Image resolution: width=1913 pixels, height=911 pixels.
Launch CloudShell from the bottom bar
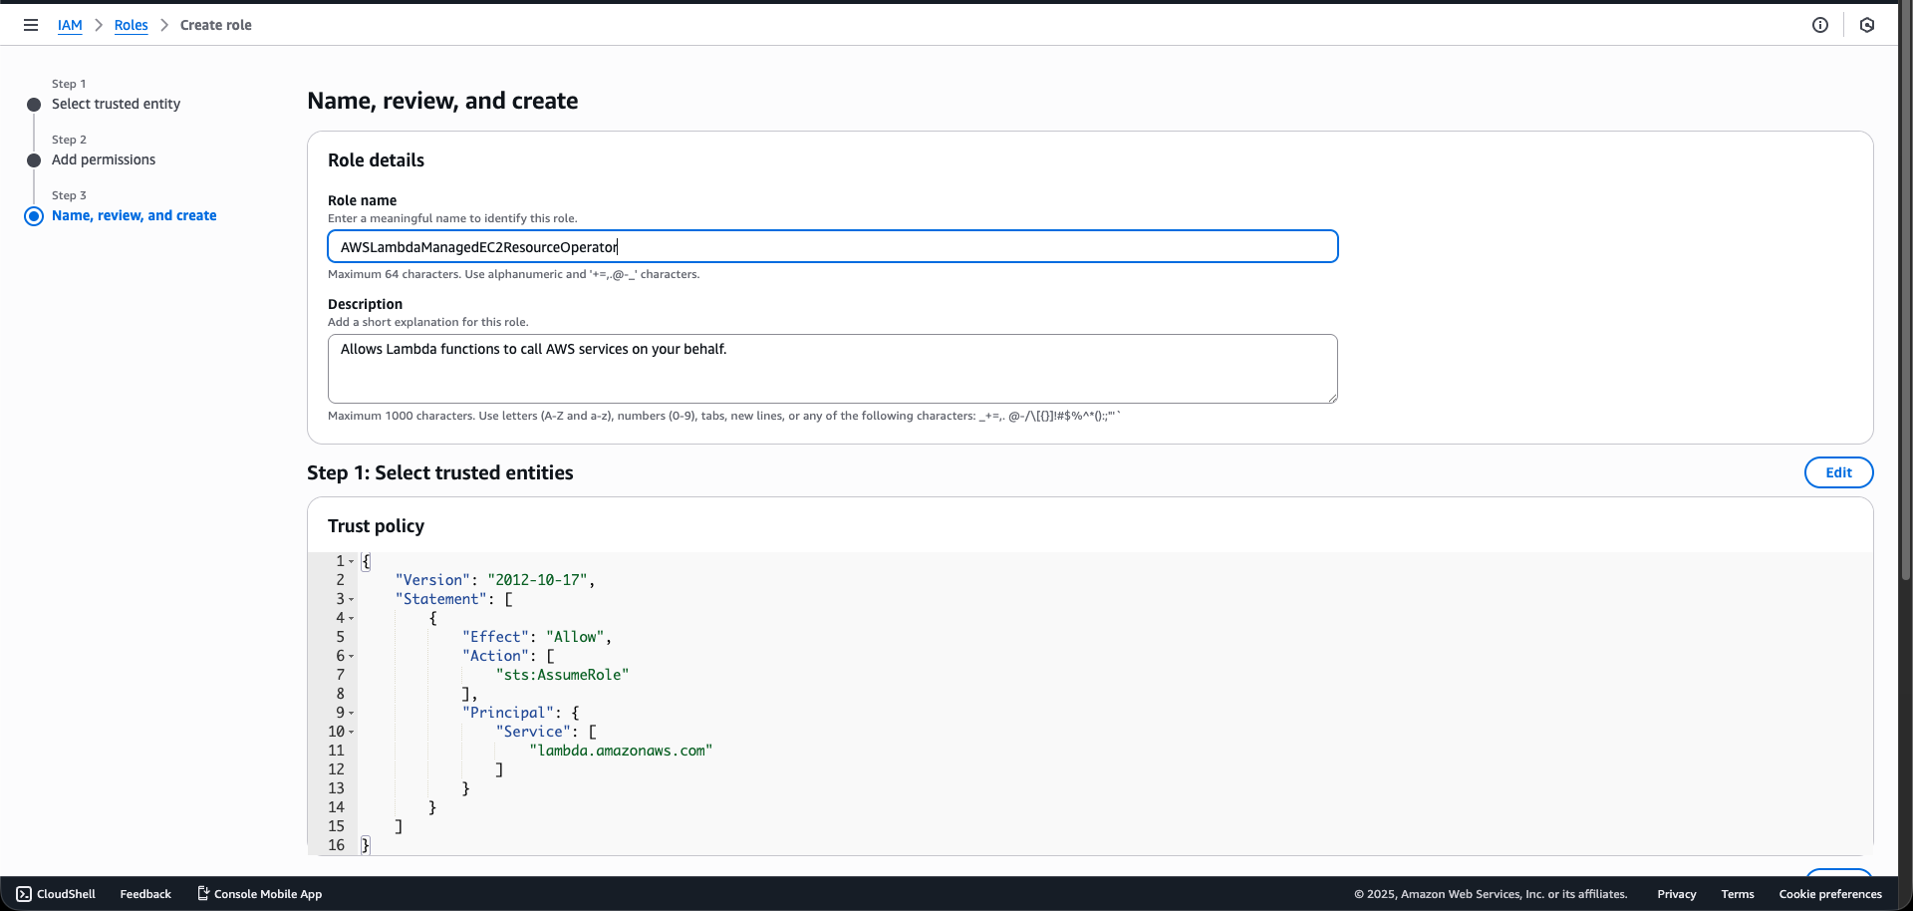pos(56,894)
